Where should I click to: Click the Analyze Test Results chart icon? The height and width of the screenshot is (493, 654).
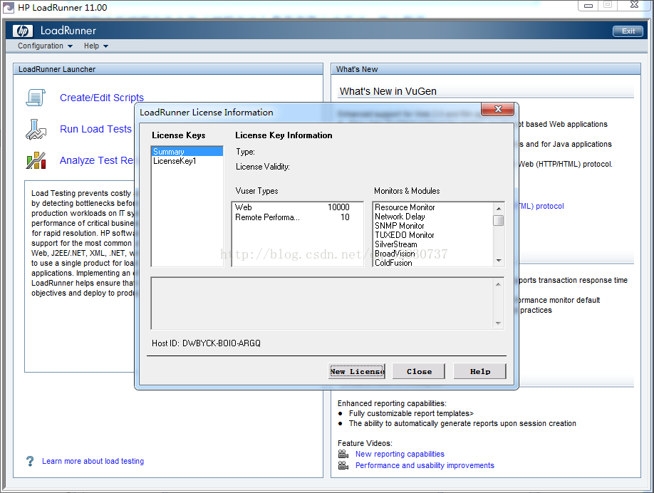pyautogui.click(x=36, y=160)
